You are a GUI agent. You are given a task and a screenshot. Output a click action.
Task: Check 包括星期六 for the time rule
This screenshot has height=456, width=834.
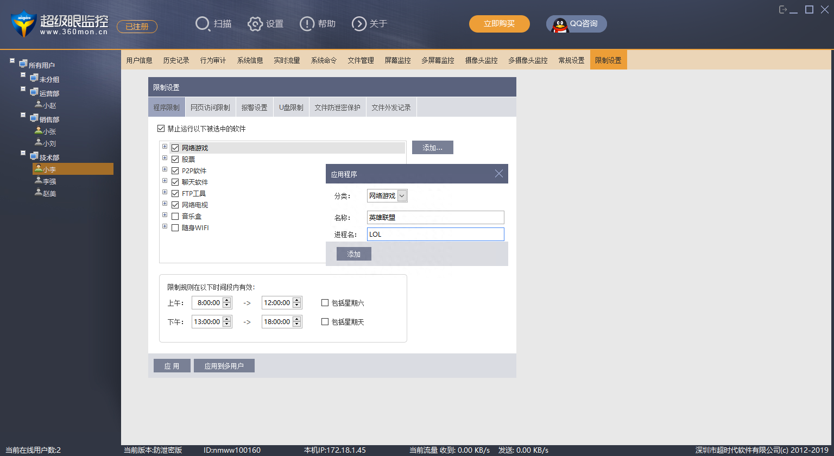pyautogui.click(x=324, y=302)
